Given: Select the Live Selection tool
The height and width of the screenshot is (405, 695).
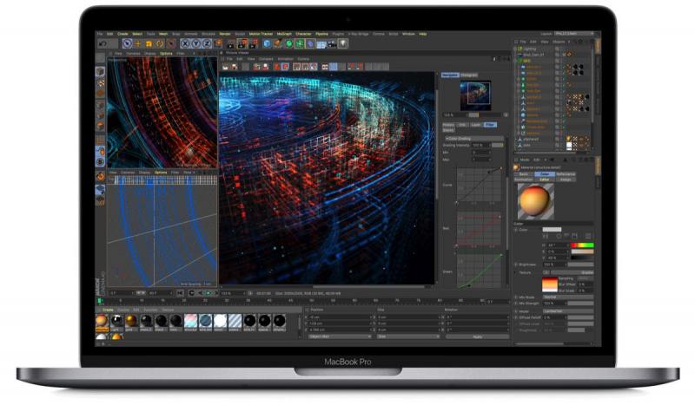Looking at the screenshot, I should coord(127,43).
